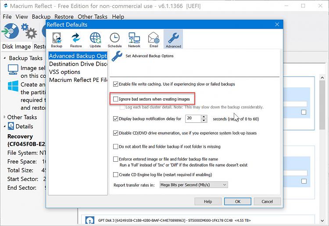Enable Do not abort if root folder missing

pyautogui.click(x=115, y=146)
